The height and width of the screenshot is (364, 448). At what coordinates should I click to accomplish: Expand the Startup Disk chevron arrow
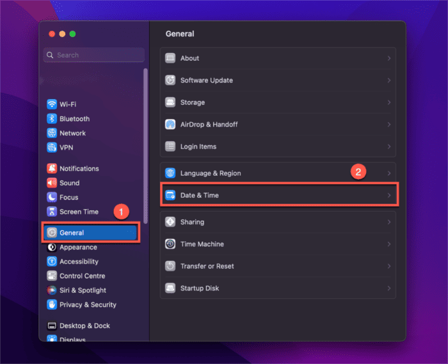(x=388, y=289)
